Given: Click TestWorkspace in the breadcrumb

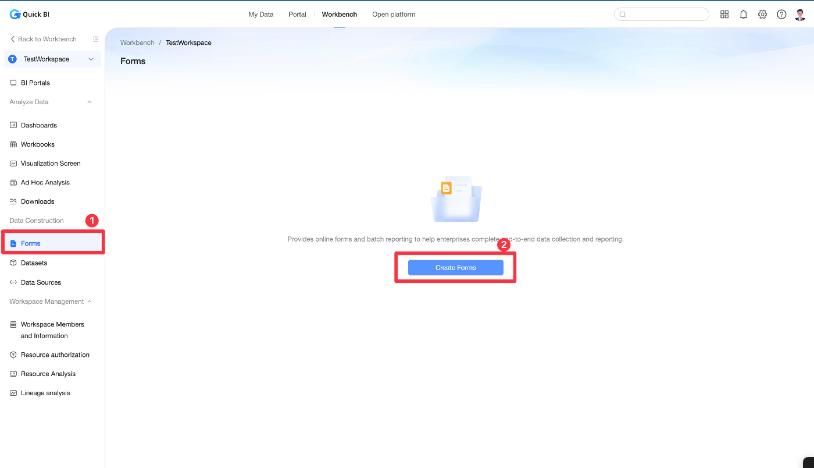Looking at the screenshot, I should pos(188,42).
